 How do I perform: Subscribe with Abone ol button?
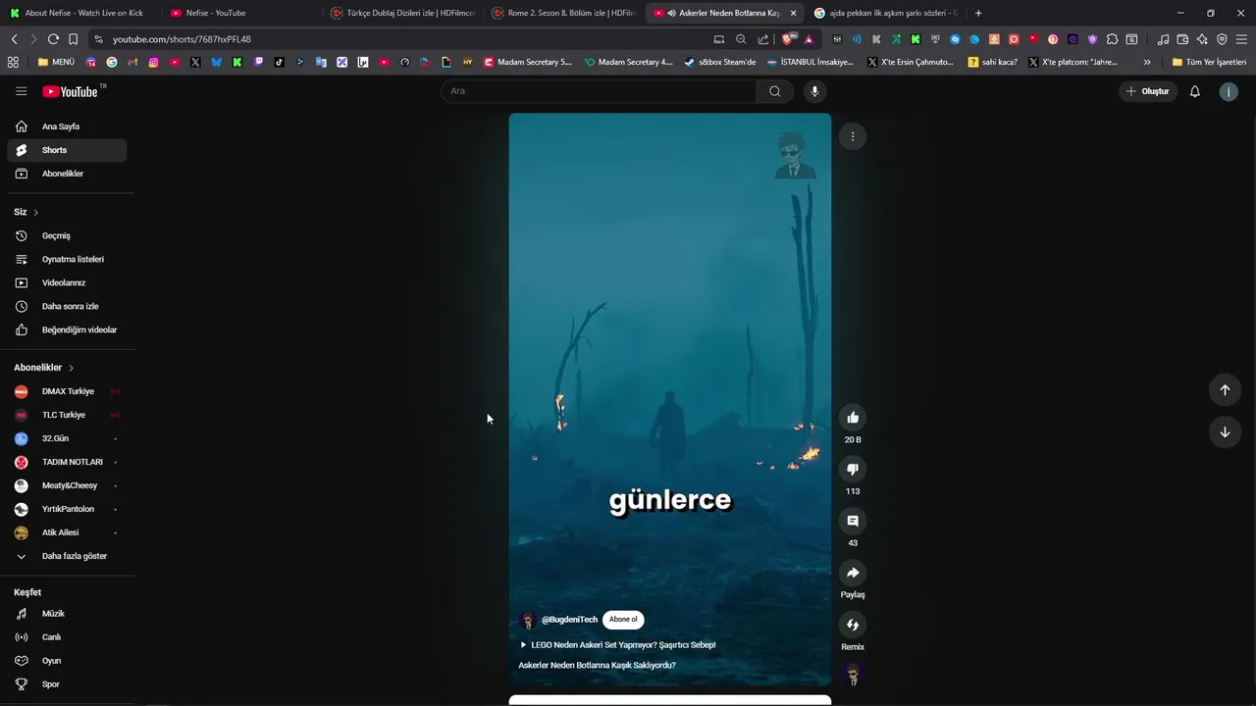coord(623,620)
